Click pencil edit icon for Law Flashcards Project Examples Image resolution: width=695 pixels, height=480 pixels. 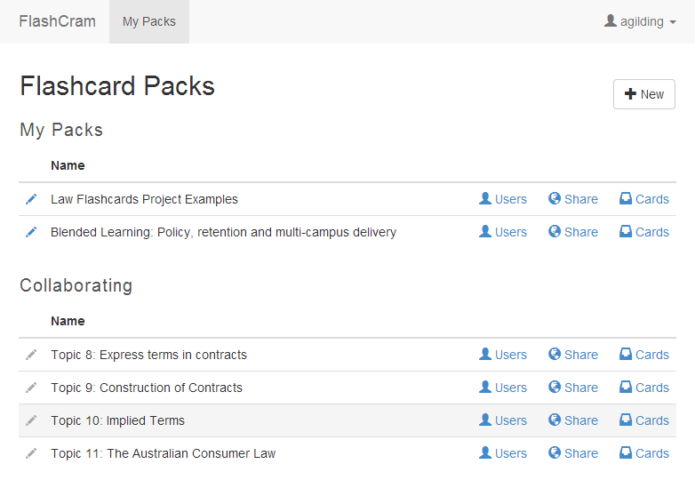coord(31,199)
